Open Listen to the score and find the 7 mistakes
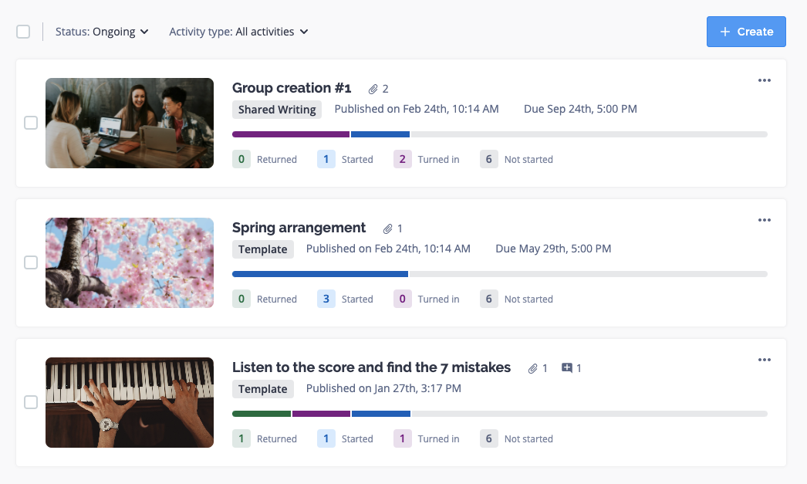807x484 pixels. click(371, 367)
